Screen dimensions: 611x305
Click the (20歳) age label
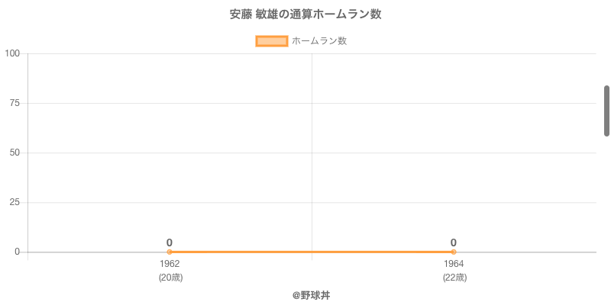click(170, 278)
